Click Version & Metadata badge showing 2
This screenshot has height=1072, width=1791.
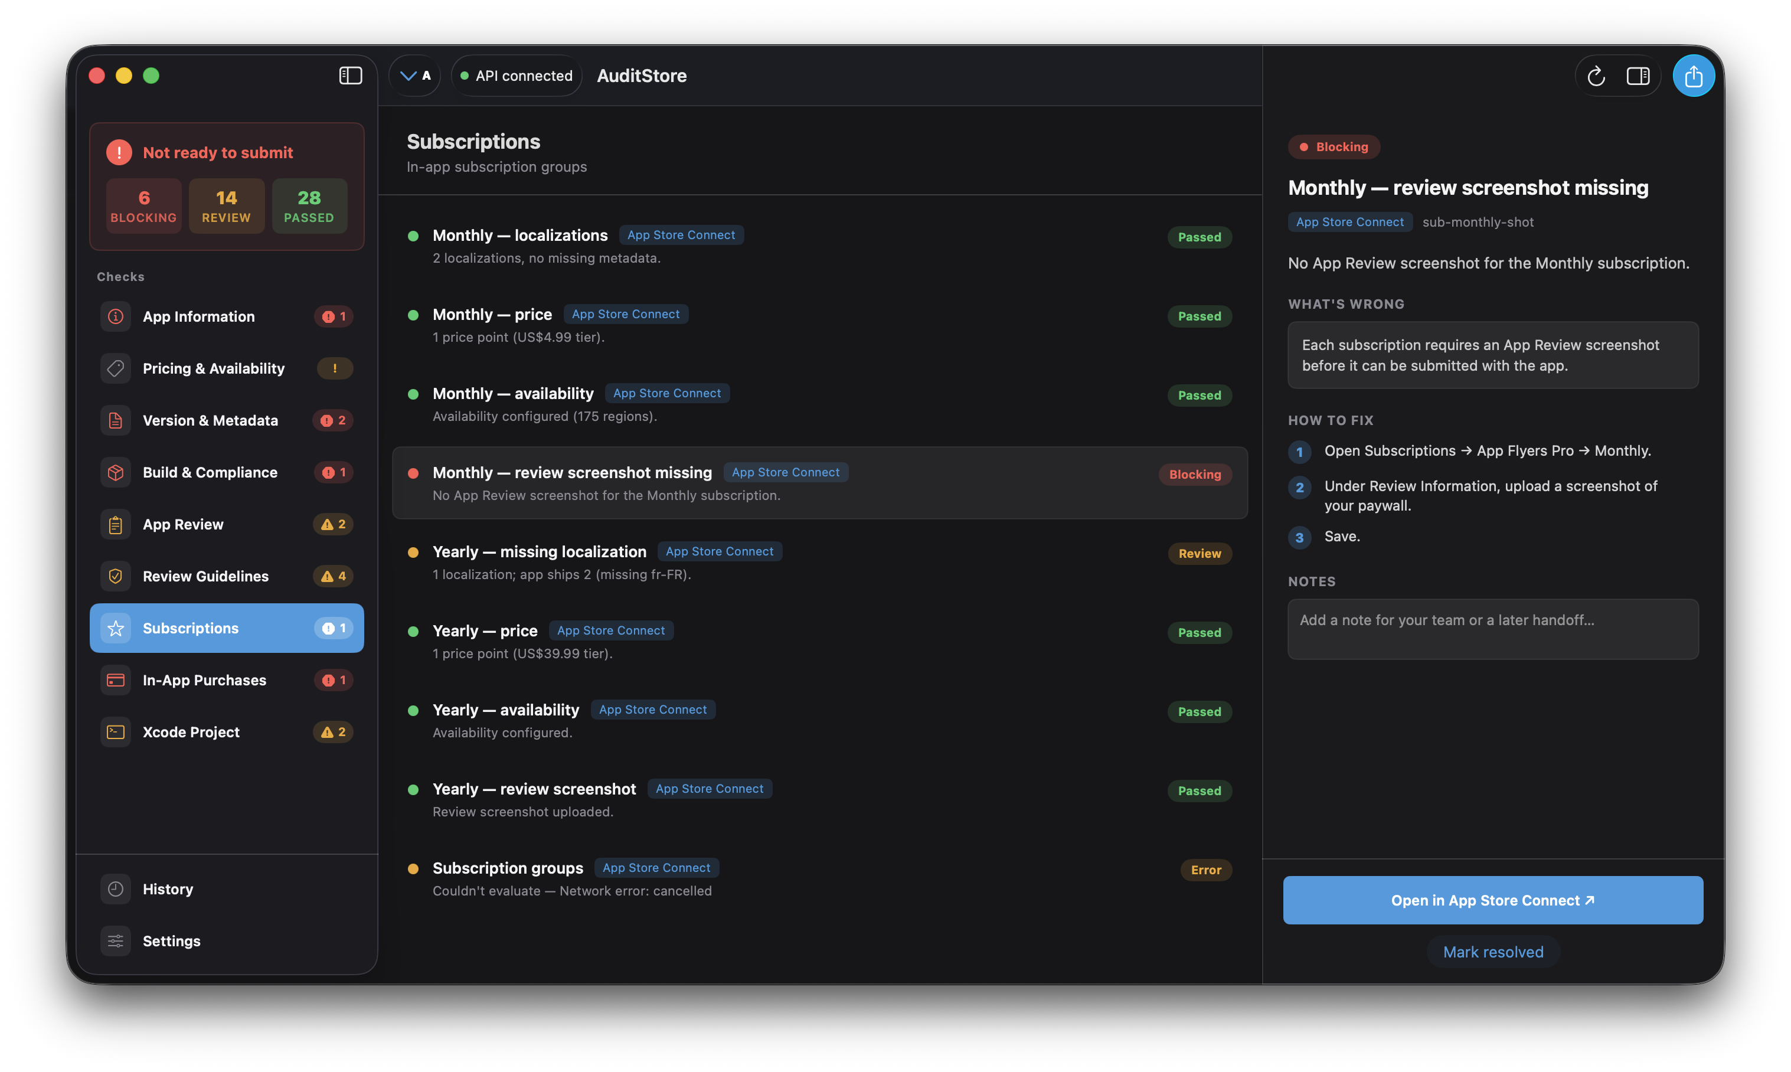[x=333, y=420]
